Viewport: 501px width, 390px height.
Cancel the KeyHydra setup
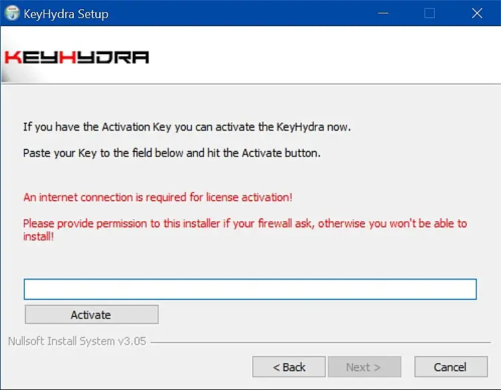(451, 367)
